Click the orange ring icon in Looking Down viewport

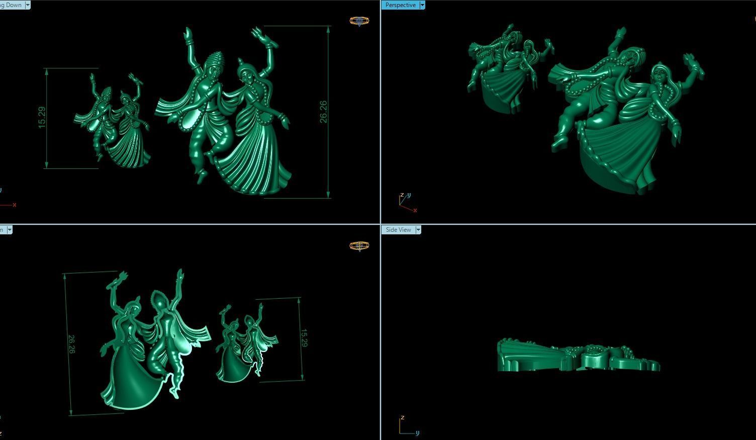pyautogui.click(x=359, y=21)
